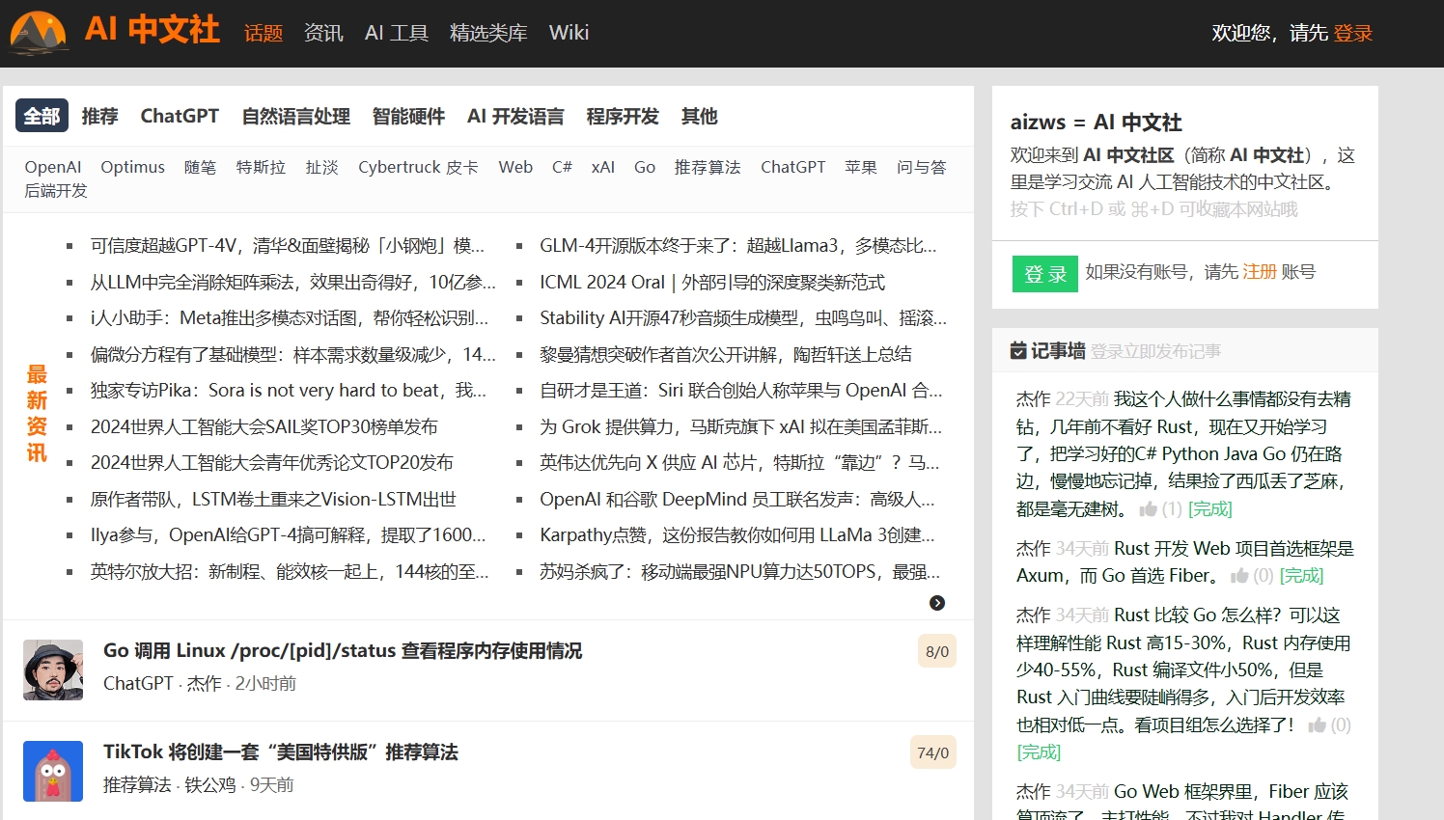Image resolution: width=1444 pixels, height=820 pixels.
Task: Click the AI 中文社 site title
Action: click(x=153, y=30)
